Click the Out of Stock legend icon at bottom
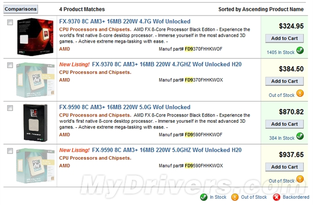313x205 pixels. coord(235,197)
